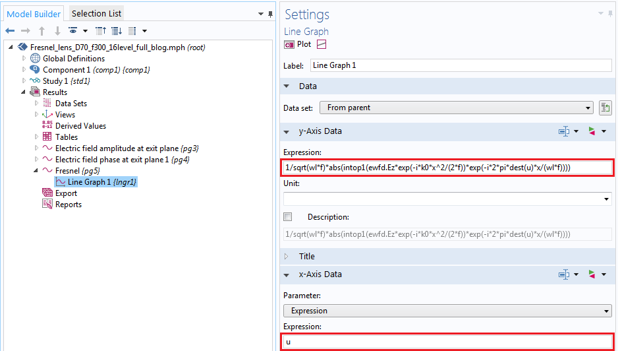Screen dimensions: 618x351
Task: Collapse the y-Axis Data section
Action: (x=287, y=131)
